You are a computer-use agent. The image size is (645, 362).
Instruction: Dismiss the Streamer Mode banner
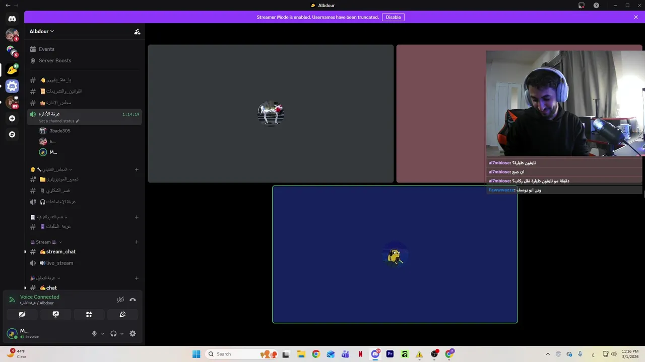click(x=636, y=17)
